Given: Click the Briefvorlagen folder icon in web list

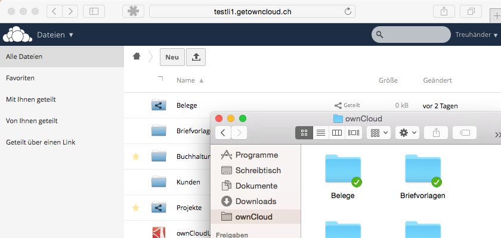Looking at the screenshot, I should (159, 130).
